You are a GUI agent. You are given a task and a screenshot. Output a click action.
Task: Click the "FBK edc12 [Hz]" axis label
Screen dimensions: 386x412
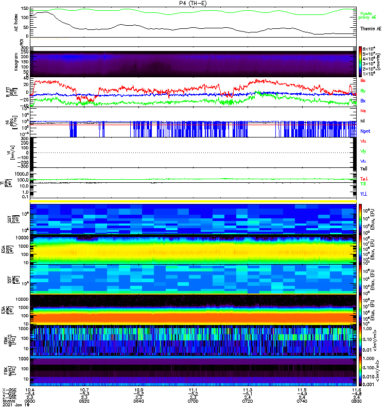pyautogui.click(x=9, y=340)
